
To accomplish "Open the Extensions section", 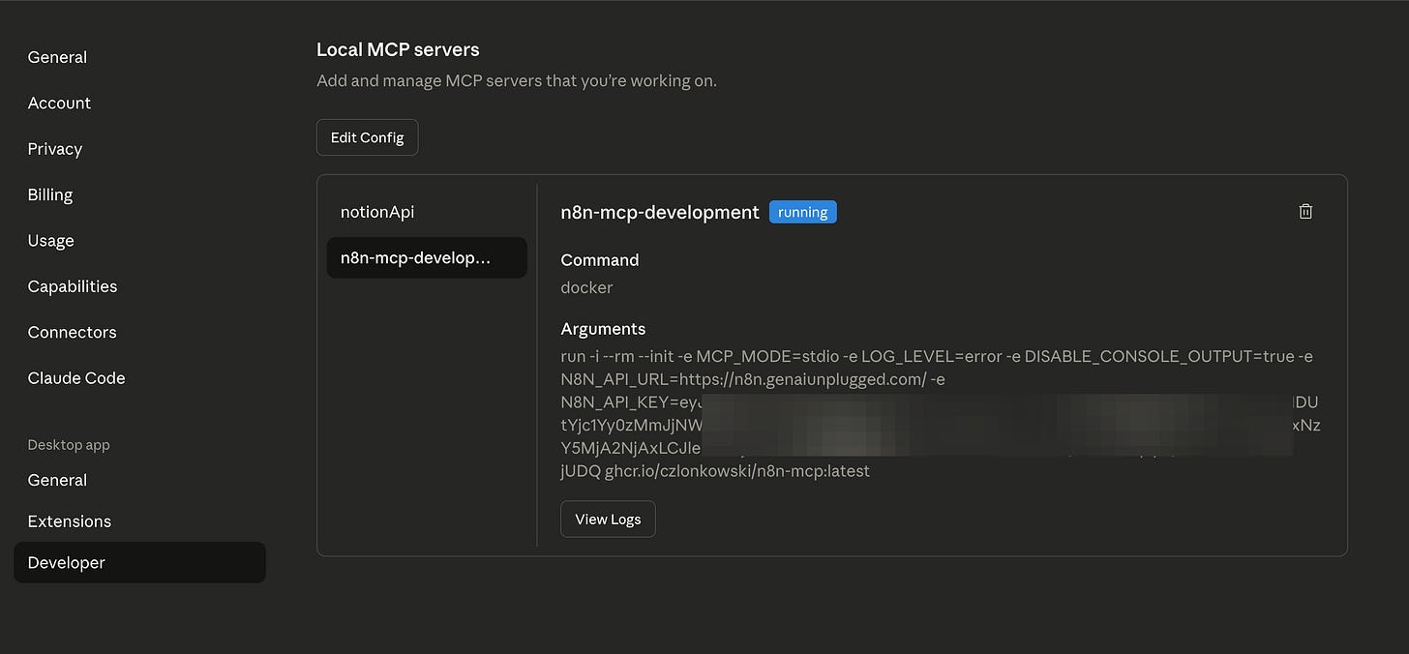I will (x=70, y=521).
